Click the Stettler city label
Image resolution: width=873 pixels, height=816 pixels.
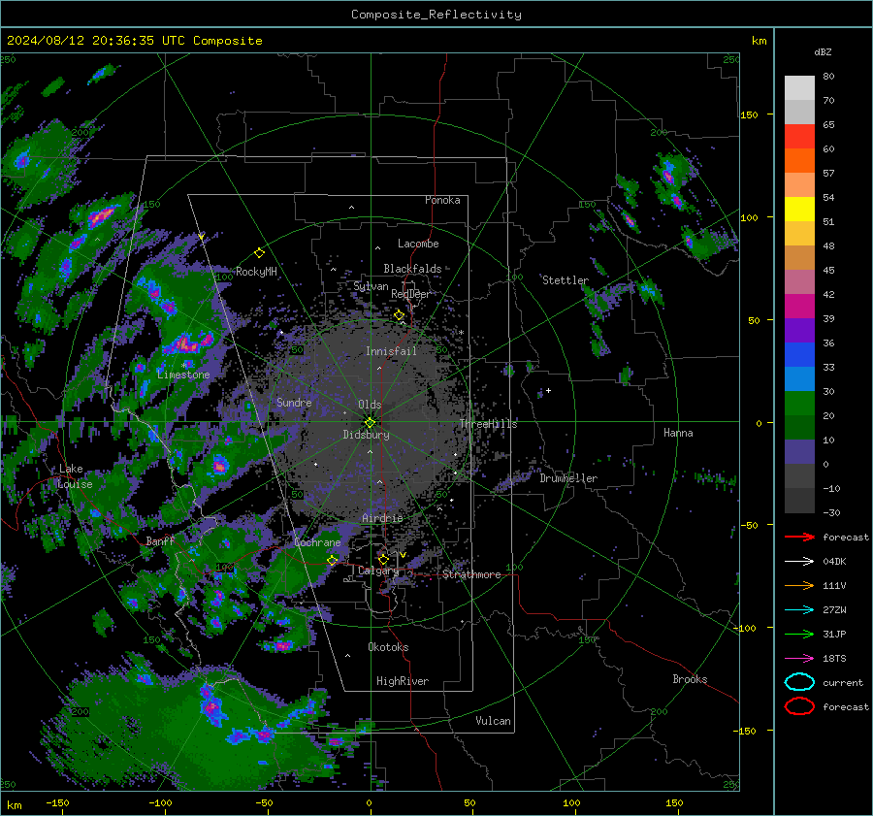[x=566, y=280]
